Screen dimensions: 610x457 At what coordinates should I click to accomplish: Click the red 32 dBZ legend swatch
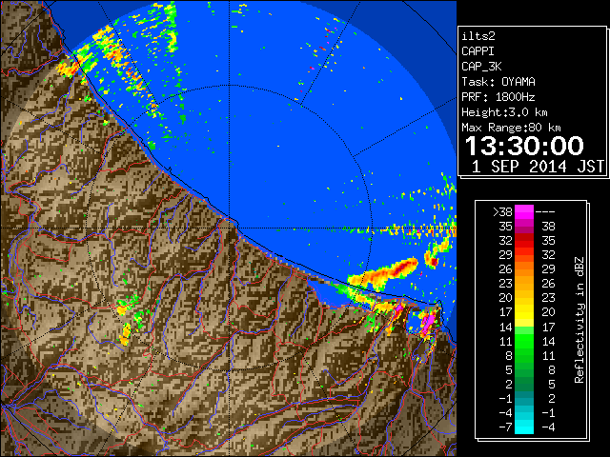(x=524, y=241)
